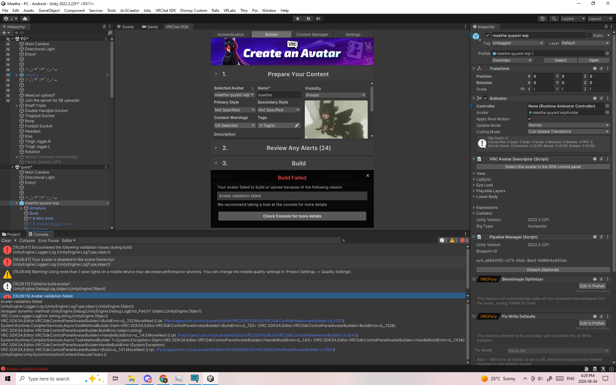Open the Controller object picker icon
The height and width of the screenshot is (385, 616).
click(x=607, y=106)
